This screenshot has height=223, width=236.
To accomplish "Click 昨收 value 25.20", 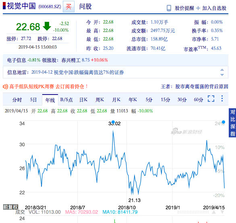I will pyautogui.click(x=108, y=48).
